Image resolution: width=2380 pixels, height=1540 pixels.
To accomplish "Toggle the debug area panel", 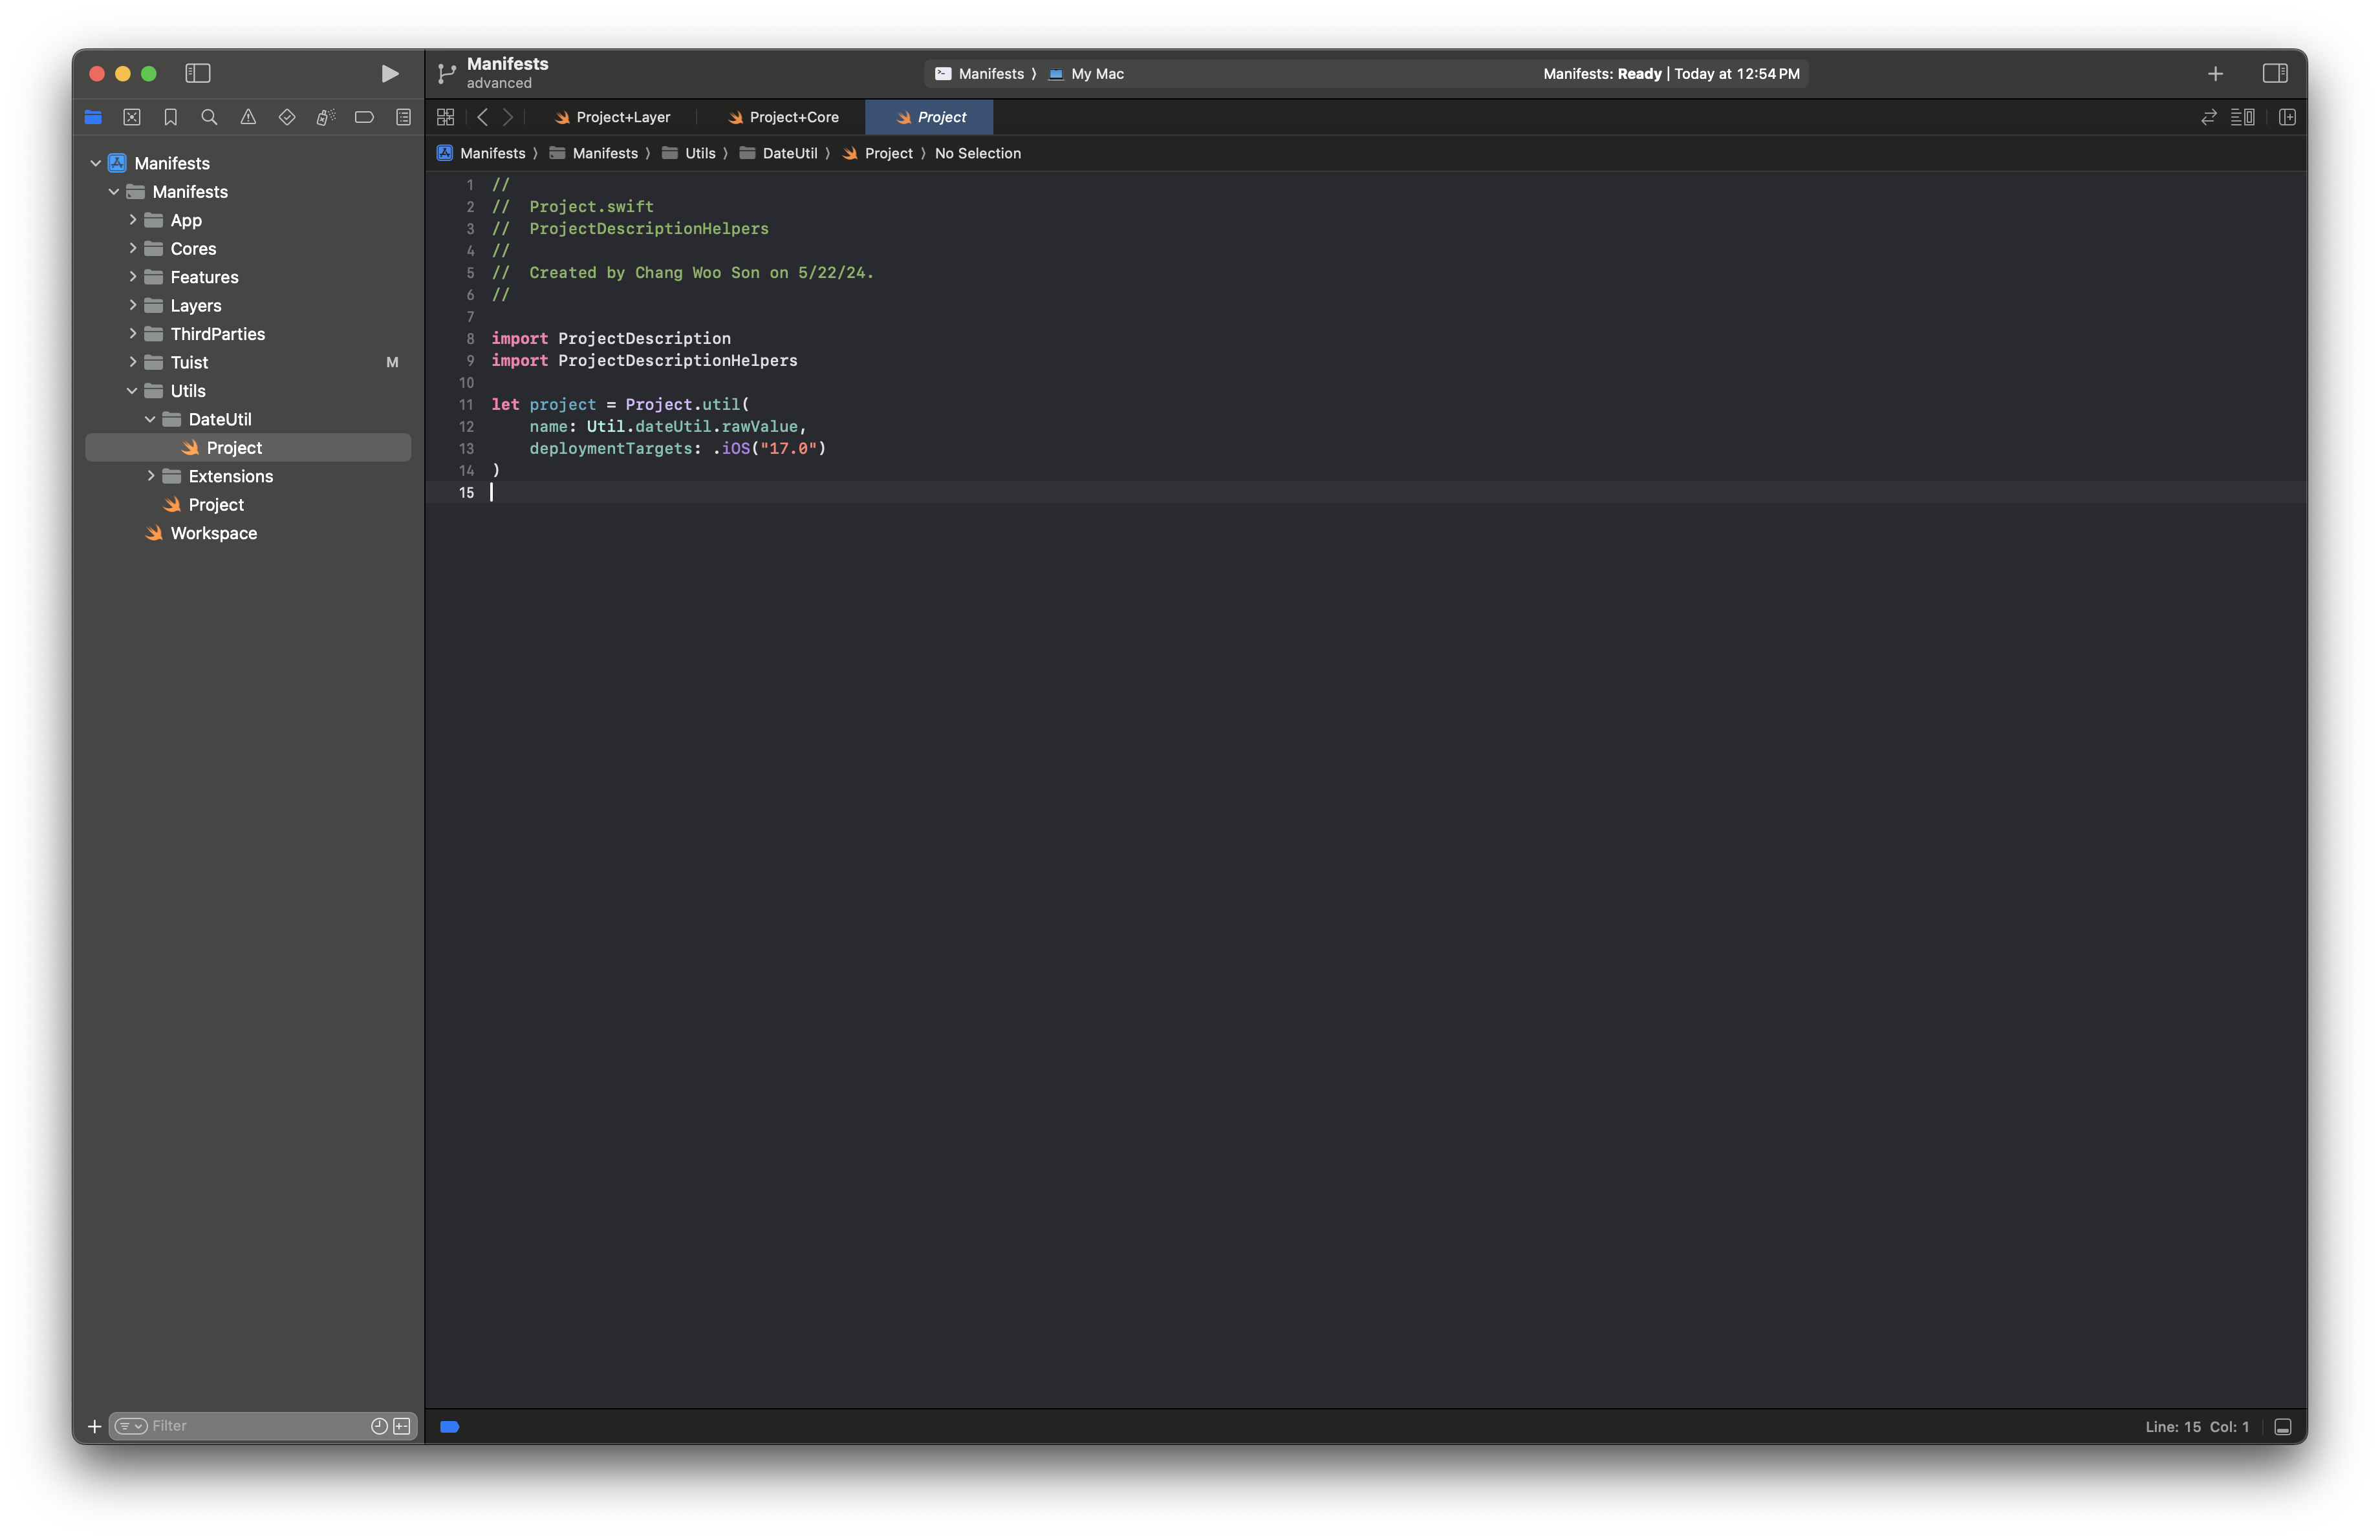I will click(2283, 1426).
